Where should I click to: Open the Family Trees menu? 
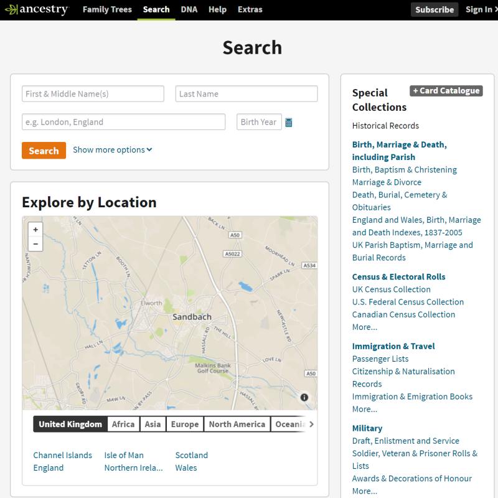pos(107,9)
